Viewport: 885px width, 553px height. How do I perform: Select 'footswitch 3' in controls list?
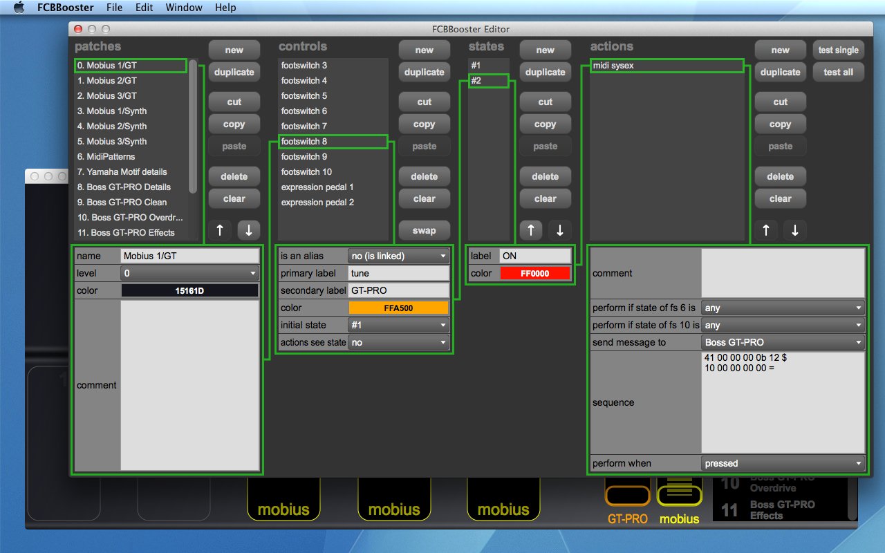(333, 66)
